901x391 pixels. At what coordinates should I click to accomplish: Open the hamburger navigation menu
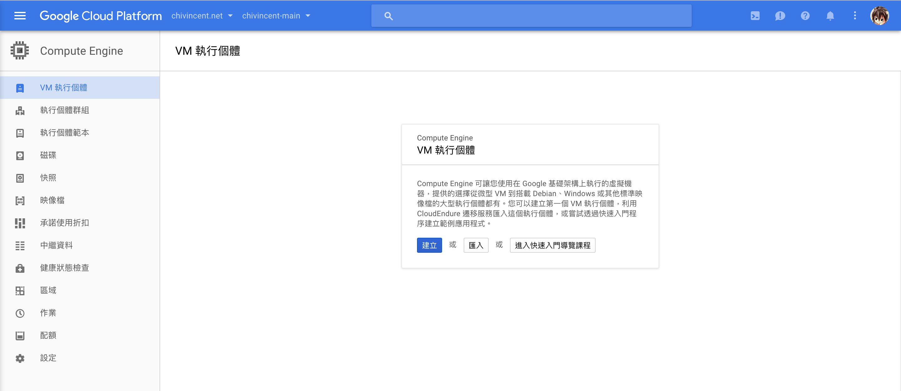[20, 16]
